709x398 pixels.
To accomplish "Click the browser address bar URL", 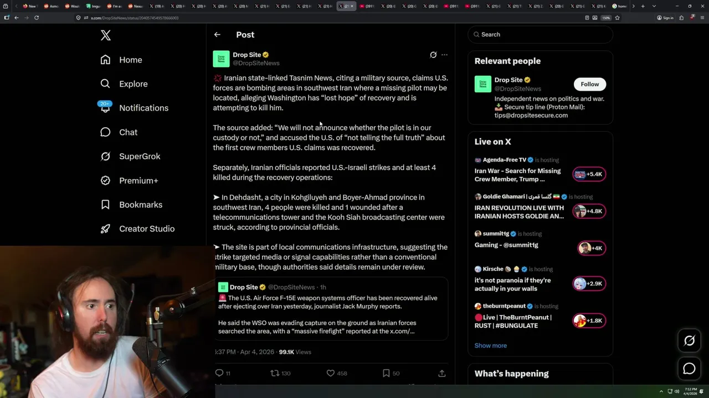I will pos(135,18).
